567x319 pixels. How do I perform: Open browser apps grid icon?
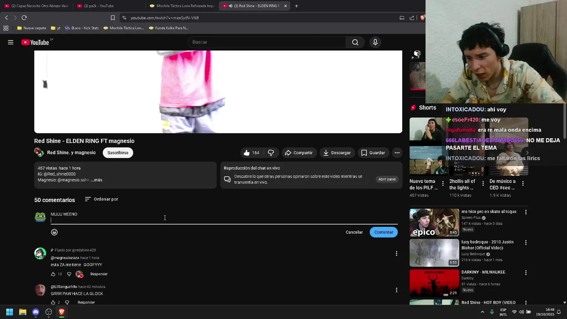coord(6,28)
